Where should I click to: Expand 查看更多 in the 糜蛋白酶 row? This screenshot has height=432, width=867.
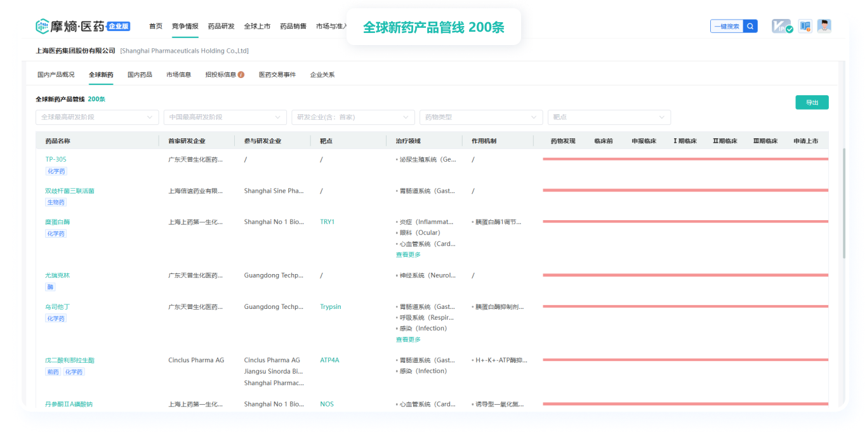(408, 254)
